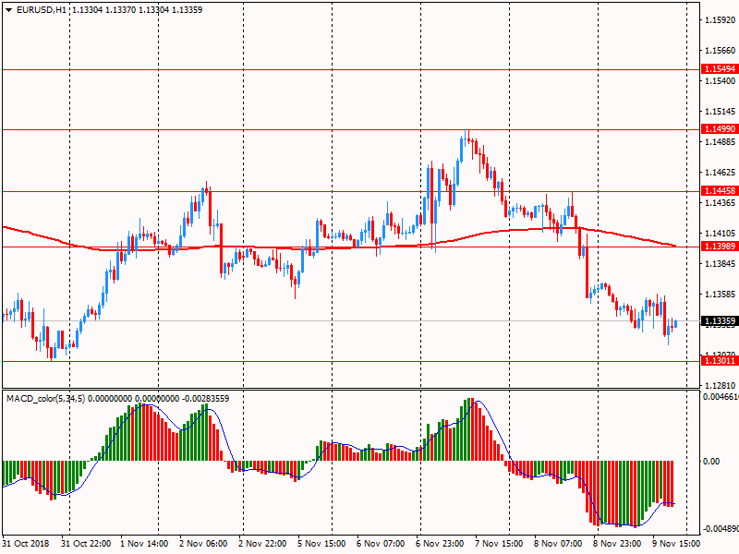Click the triangle arrow beside EURUSD,H1
739x554 pixels.
tap(8, 9)
